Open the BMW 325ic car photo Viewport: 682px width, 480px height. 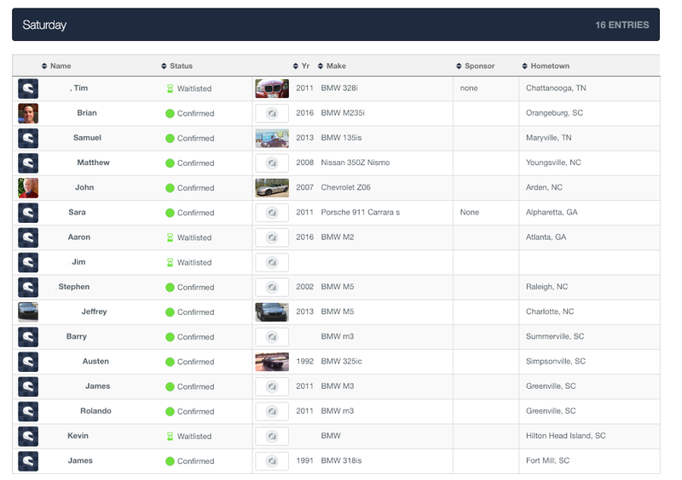coord(272,362)
